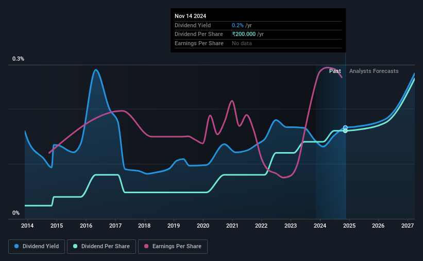Viewport: 423px width, 261px height.
Task: Click the 0.2% dividend yield value
Action: (238, 25)
